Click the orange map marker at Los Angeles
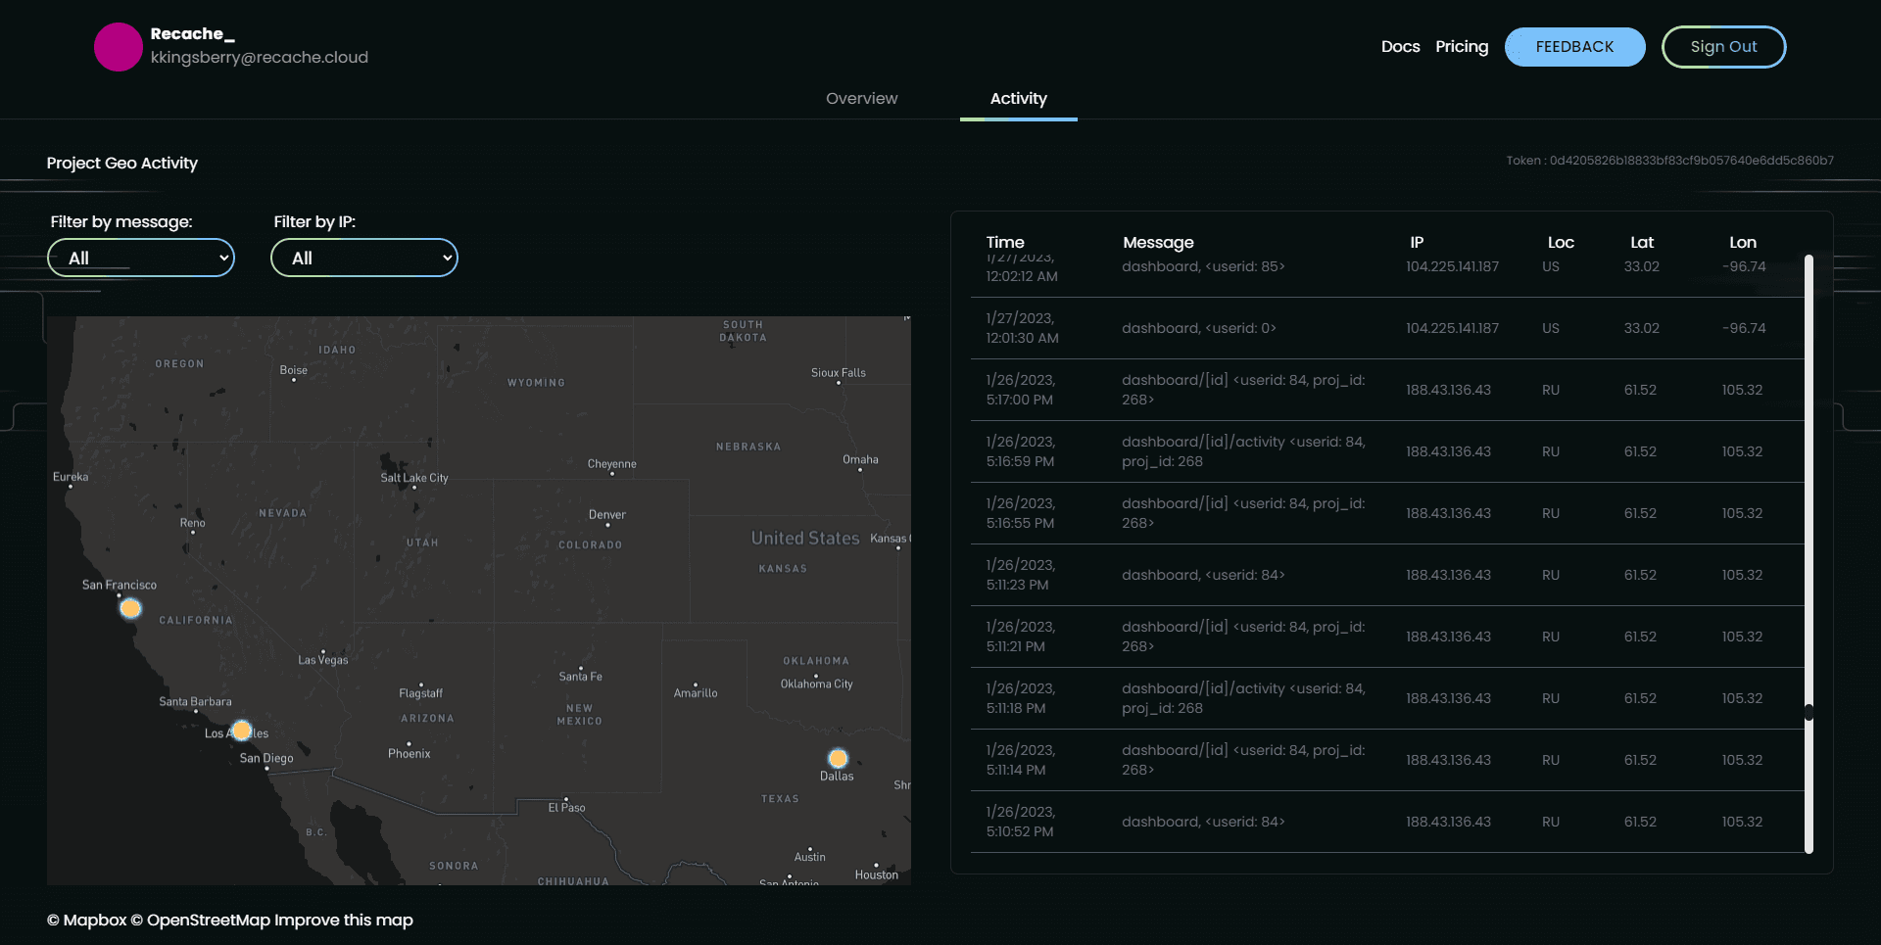 pos(241,731)
